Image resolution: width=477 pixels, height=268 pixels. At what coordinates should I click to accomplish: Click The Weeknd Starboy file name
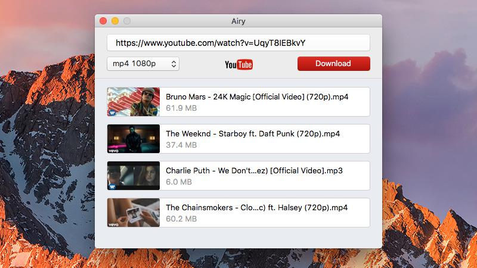point(253,133)
